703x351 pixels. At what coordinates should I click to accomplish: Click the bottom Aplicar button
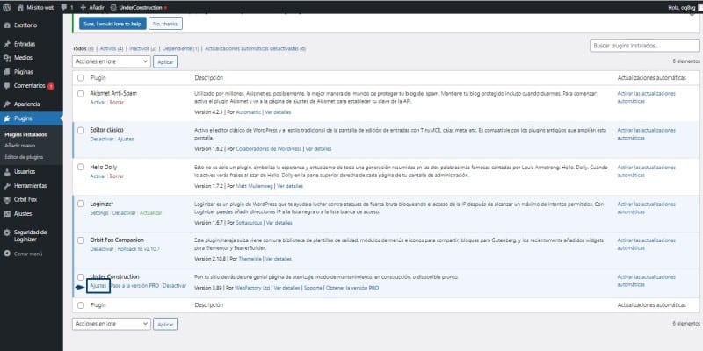165,324
